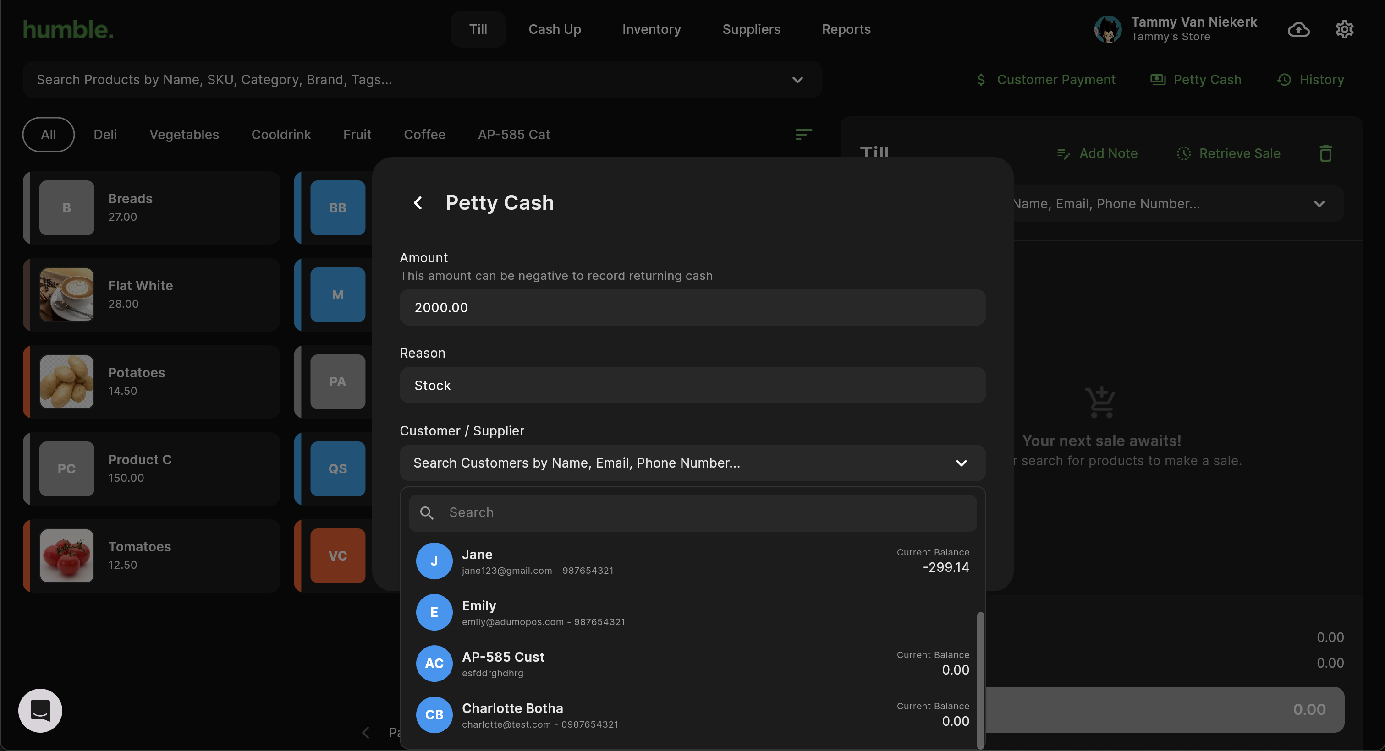Click the customer list scrollbar
The height and width of the screenshot is (751, 1385).
980,680
